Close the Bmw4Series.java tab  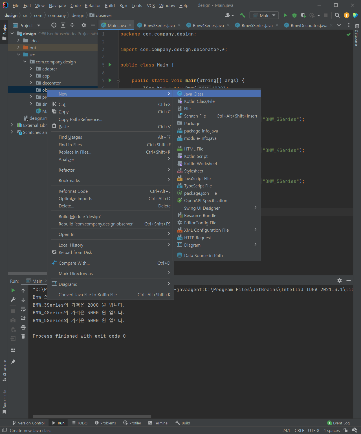tap(228, 25)
